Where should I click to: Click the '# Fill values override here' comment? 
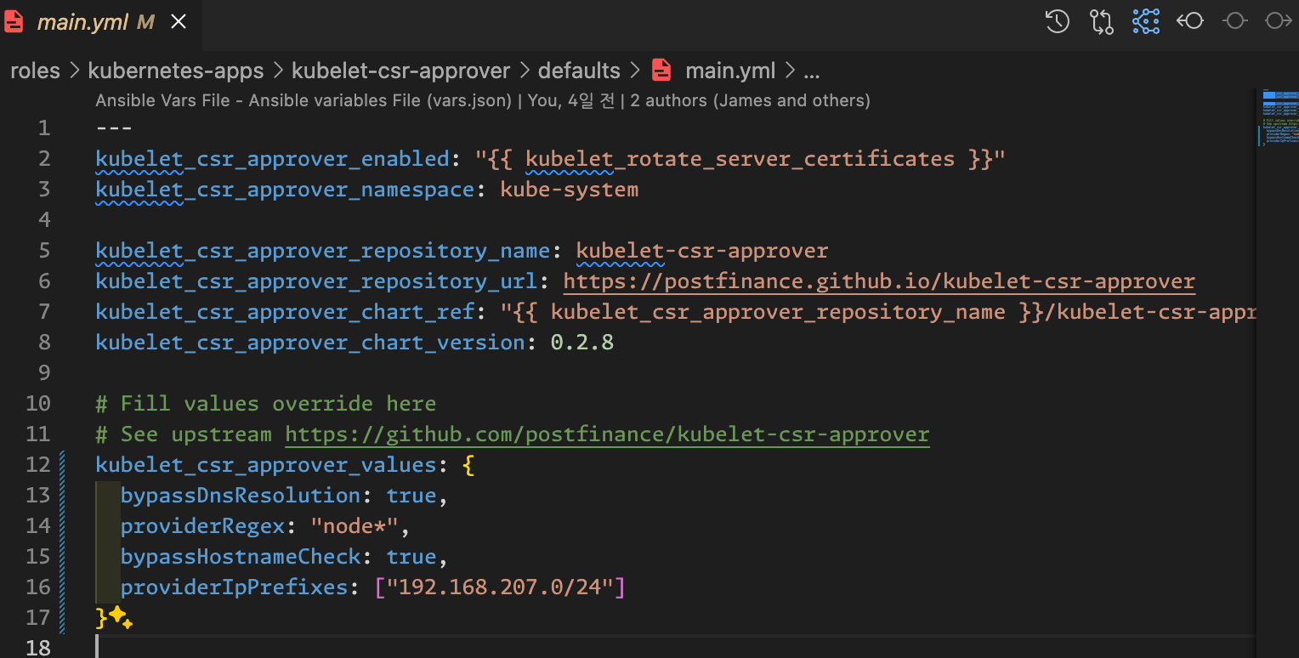266,403
